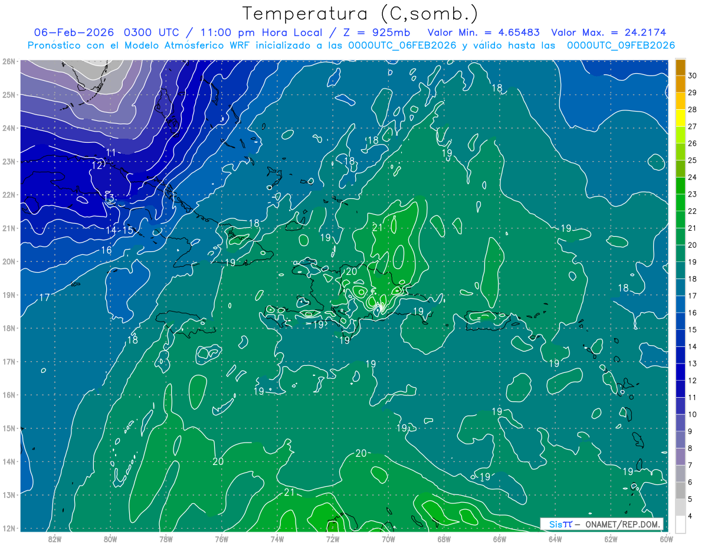
Task: Click the '17N' latitude axis label
Action: [8, 362]
